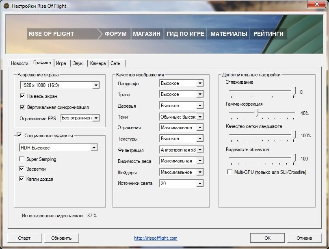This screenshot has height=249, width=329.
Task: Click the Гамма-коррекция slider handle
Action: click(x=257, y=113)
